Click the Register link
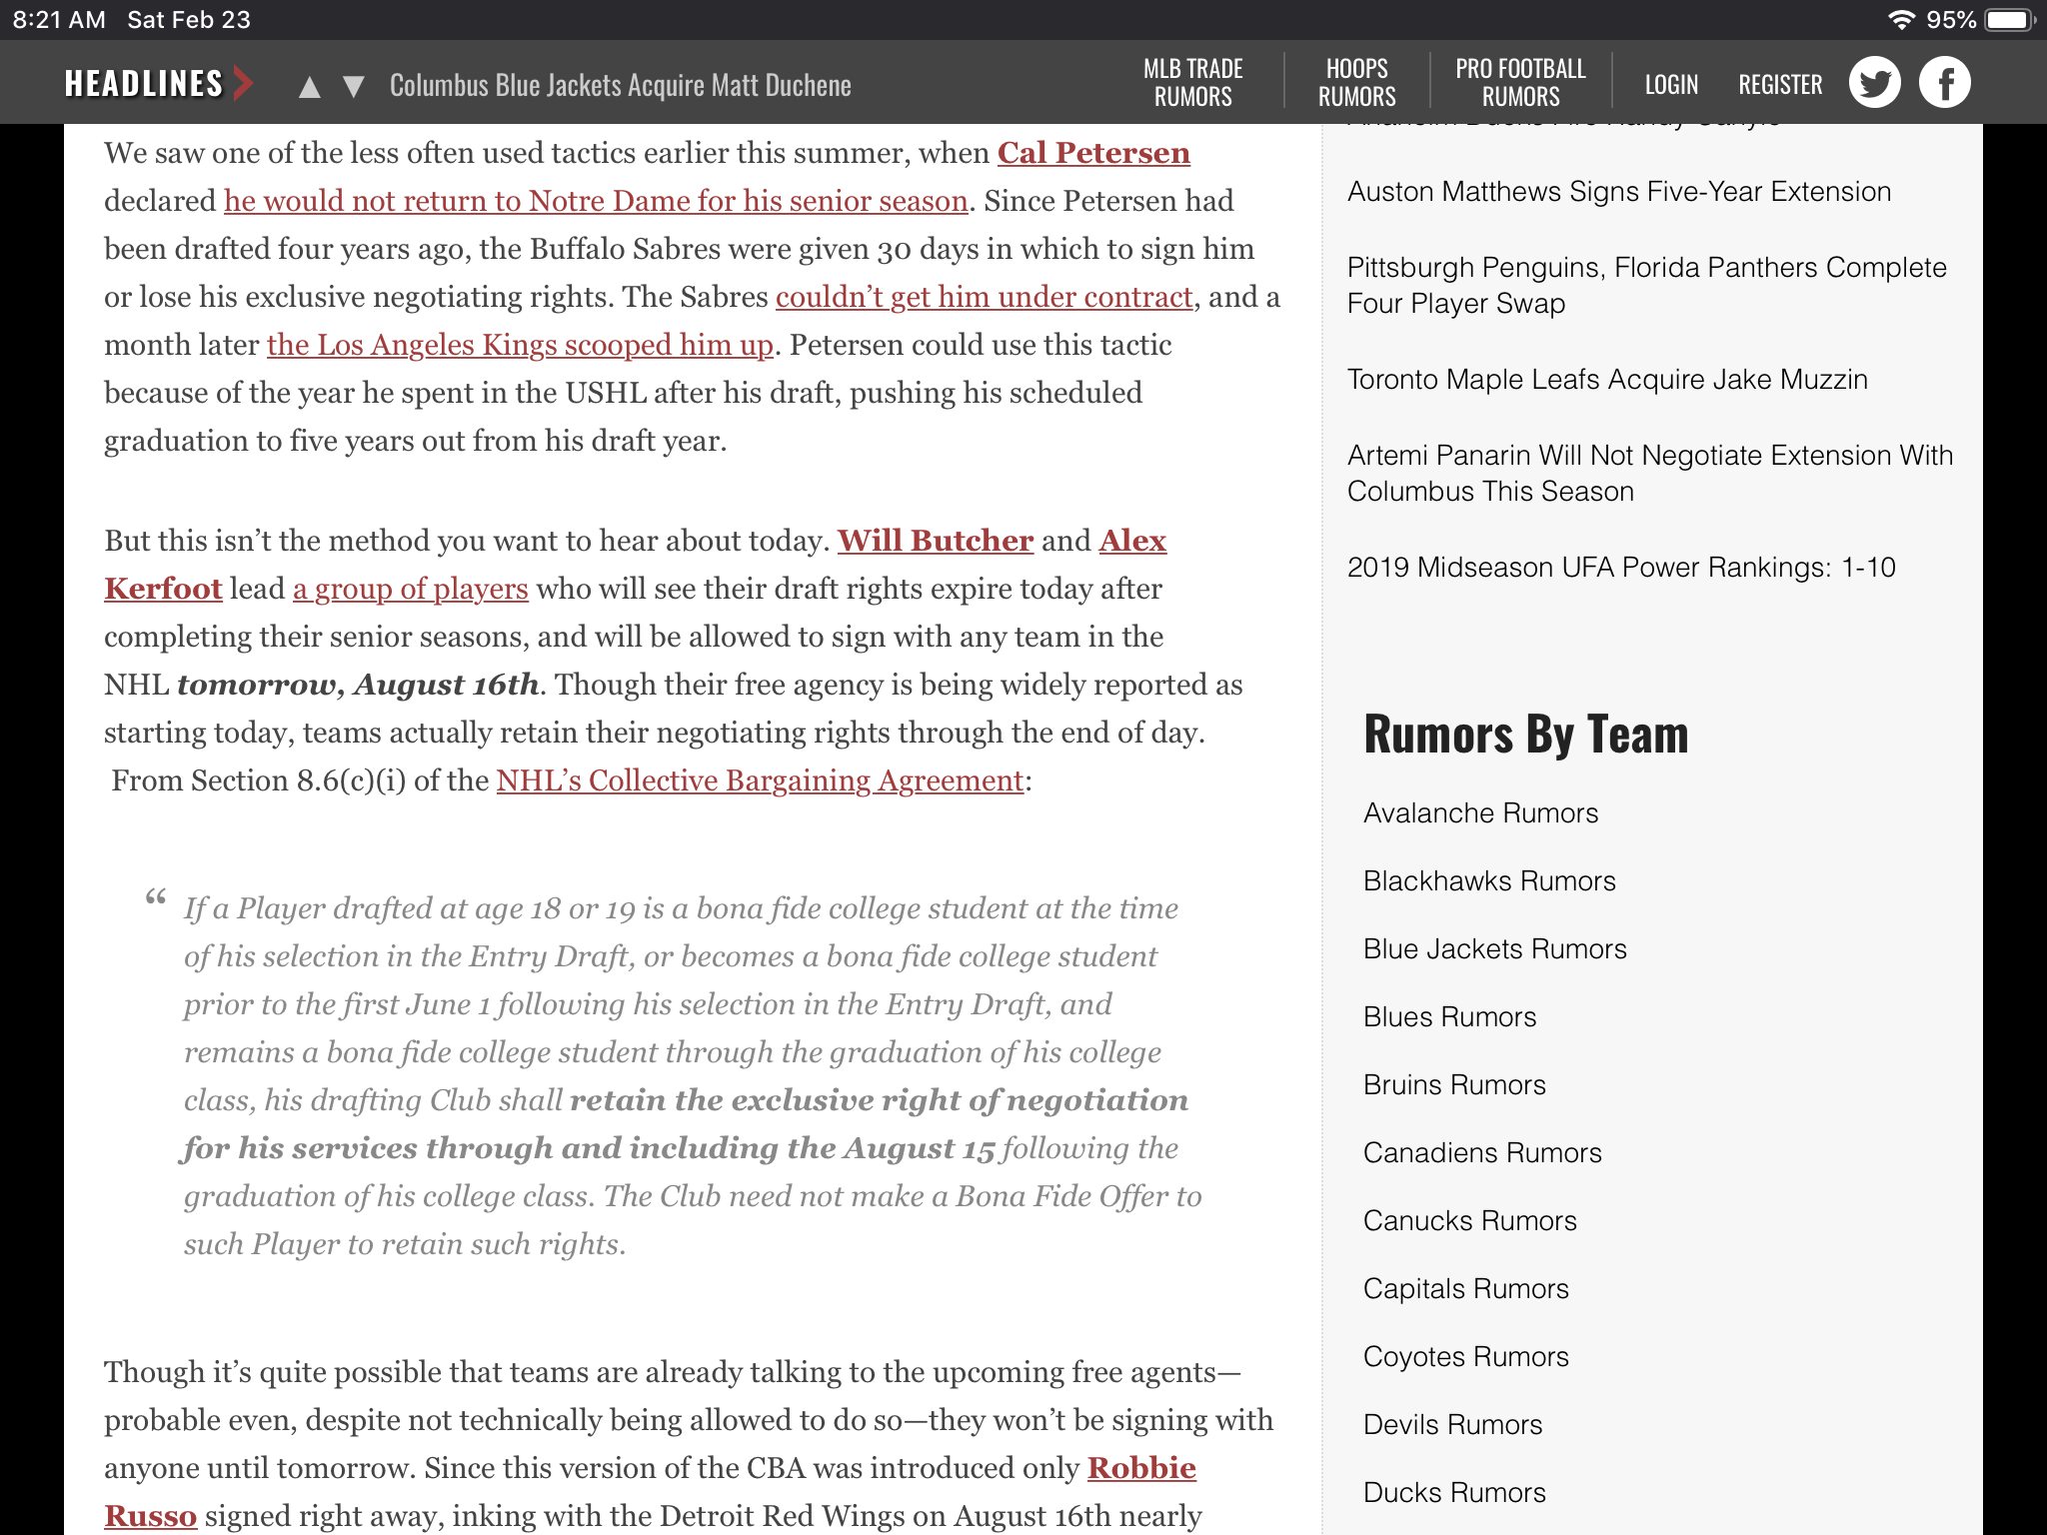The image size is (2047, 1535). click(x=1780, y=85)
